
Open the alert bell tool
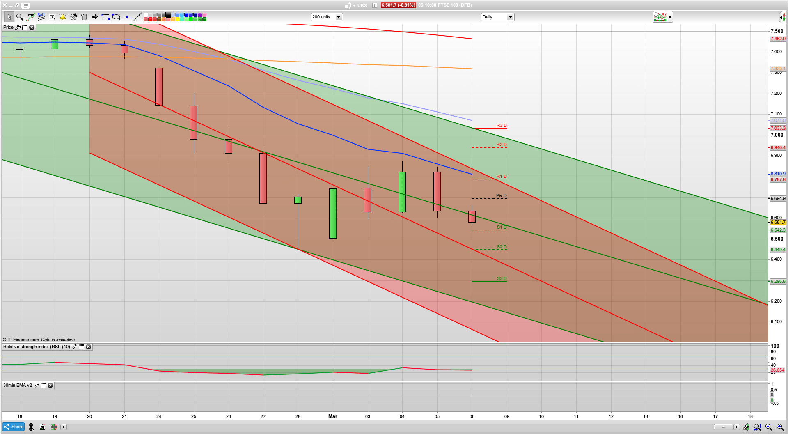click(62, 17)
